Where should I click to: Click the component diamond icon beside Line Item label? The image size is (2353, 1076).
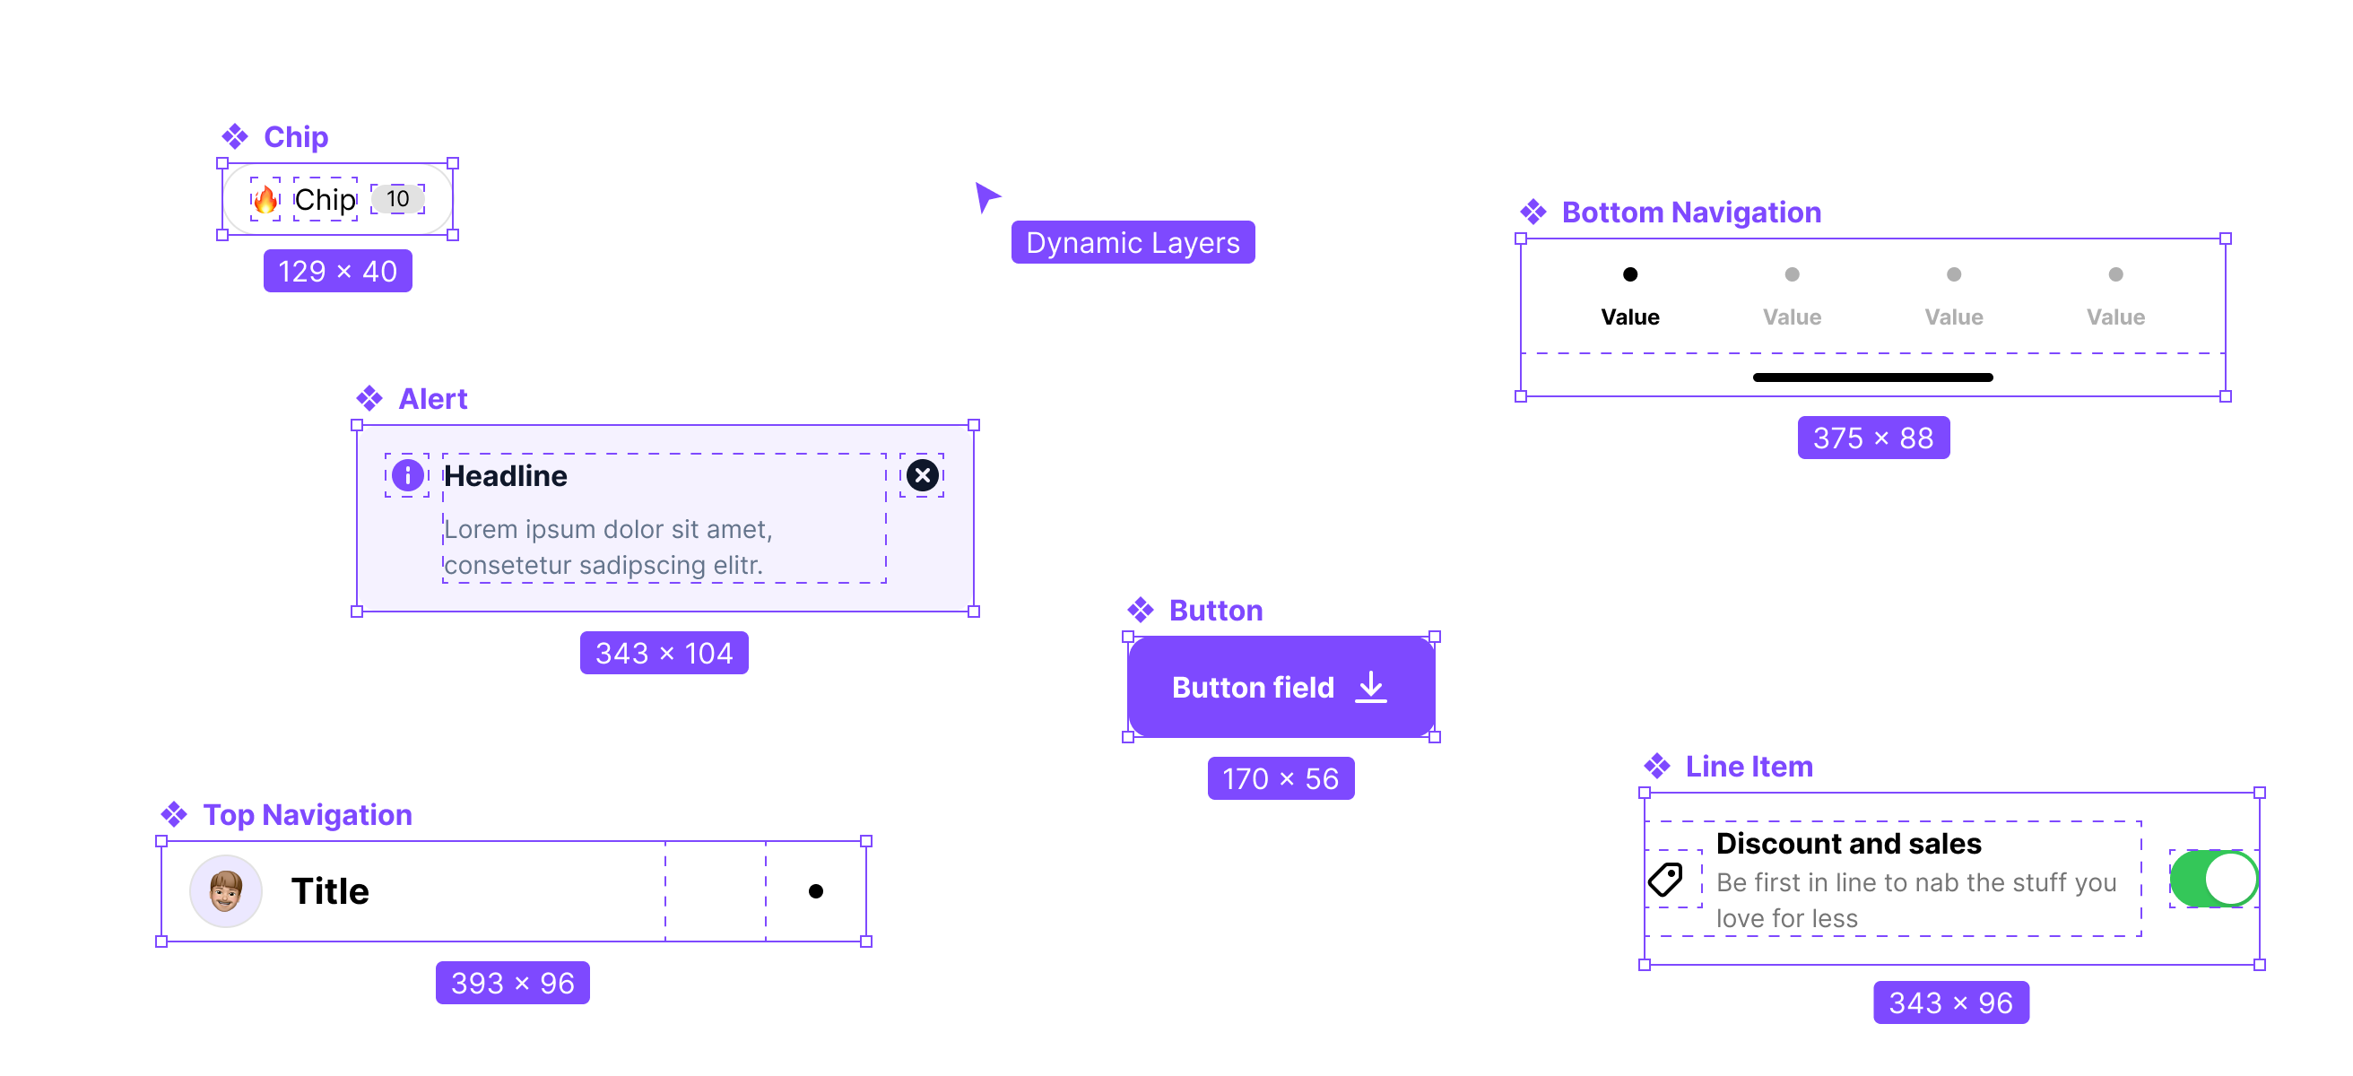(1657, 766)
